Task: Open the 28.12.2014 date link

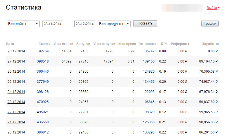Action: pos(16,51)
